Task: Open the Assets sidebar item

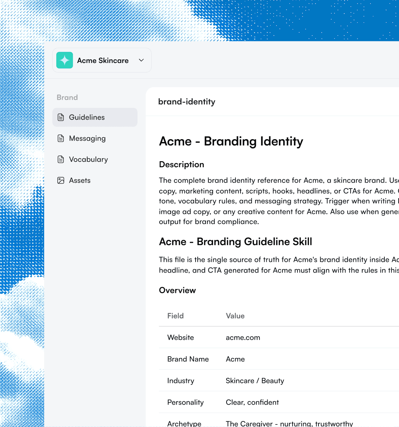Action: [x=95, y=180]
